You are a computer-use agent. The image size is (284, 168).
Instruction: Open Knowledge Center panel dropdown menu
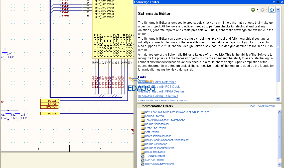pos(274,2)
